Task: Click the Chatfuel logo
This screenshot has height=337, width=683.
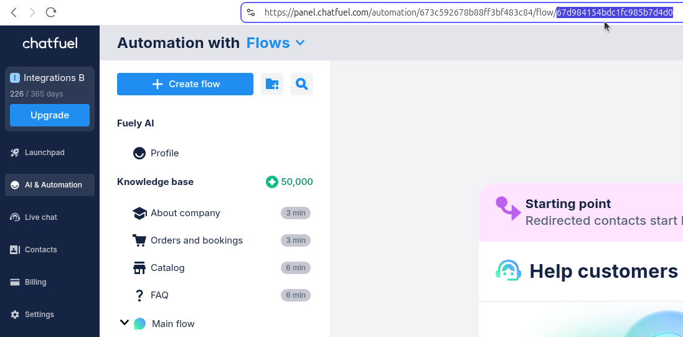Action: (50, 43)
